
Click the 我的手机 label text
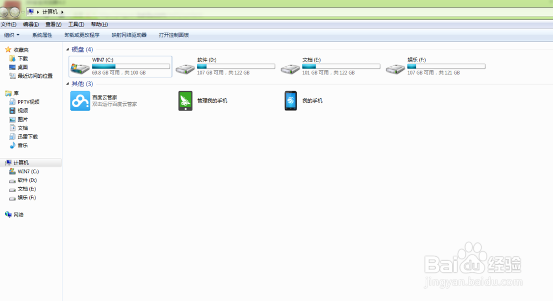click(312, 101)
